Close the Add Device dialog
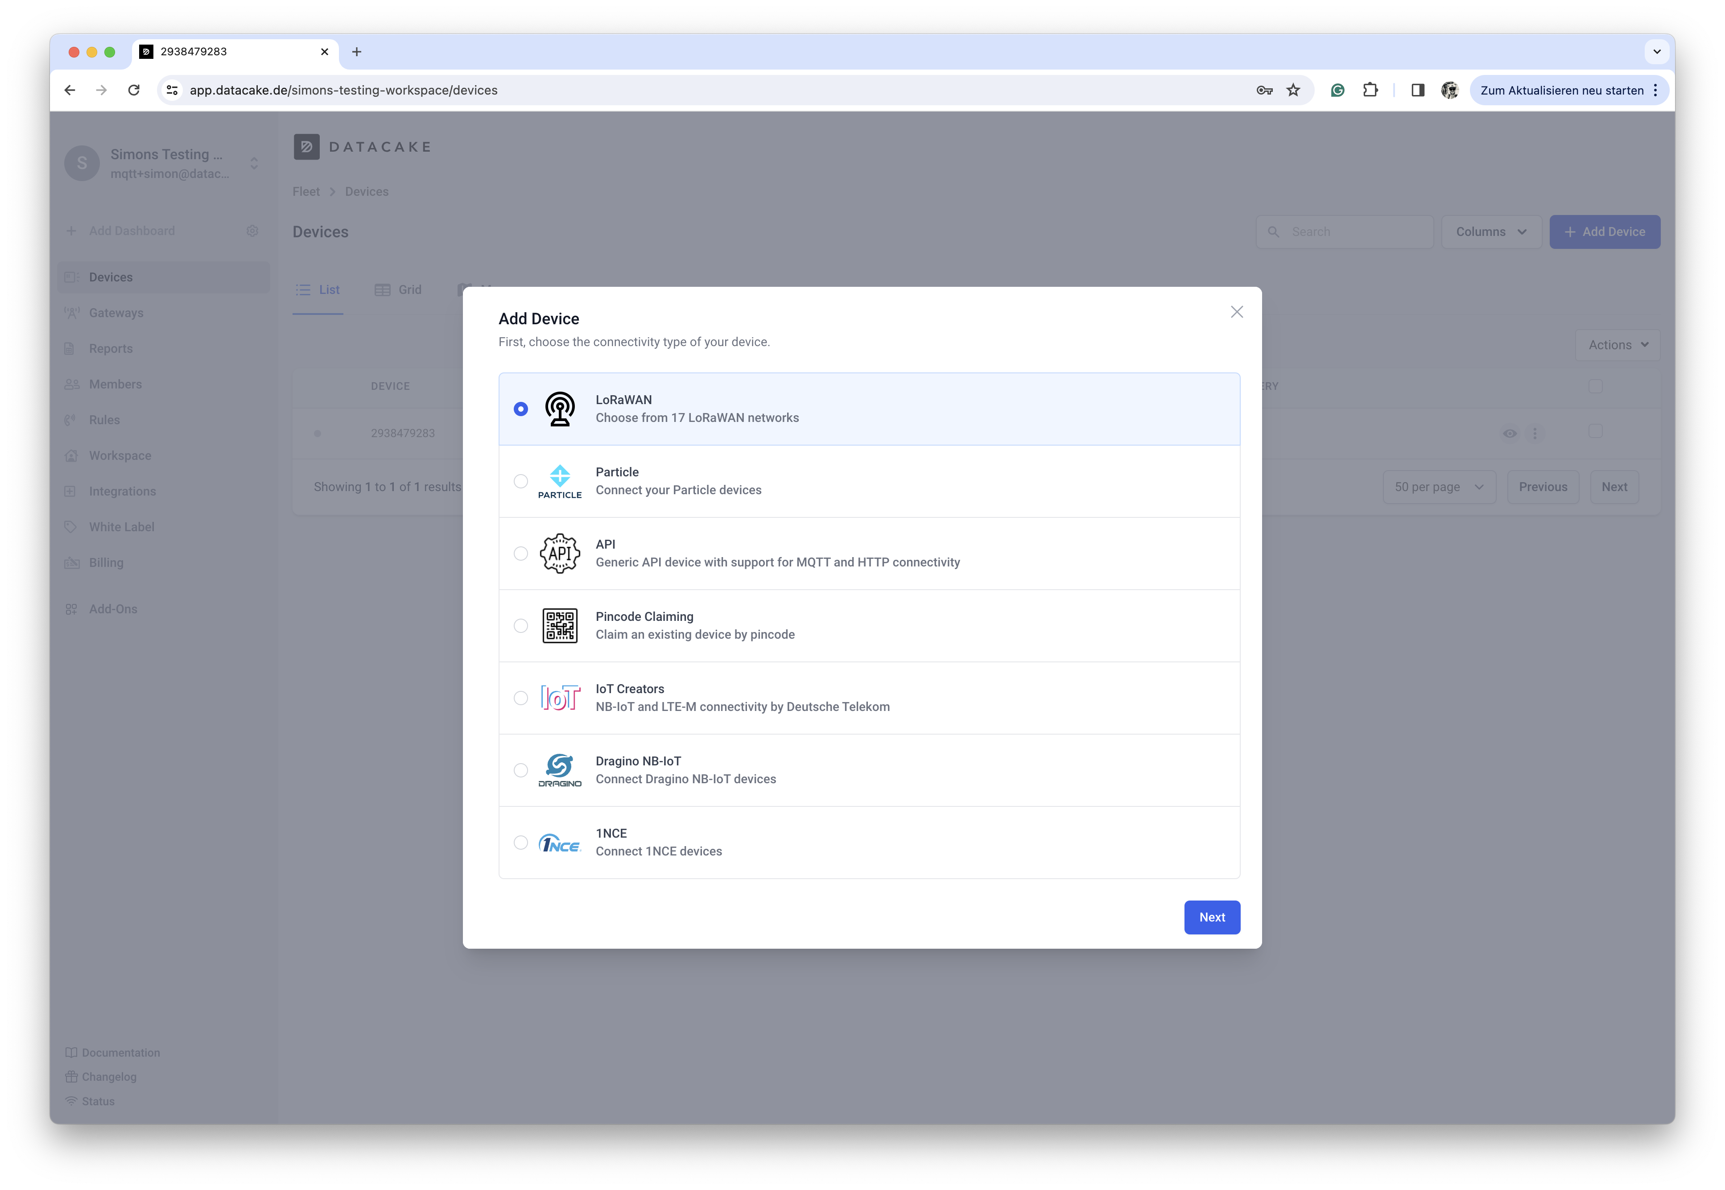Screen dimensions: 1725x1190 pyautogui.click(x=1237, y=312)
